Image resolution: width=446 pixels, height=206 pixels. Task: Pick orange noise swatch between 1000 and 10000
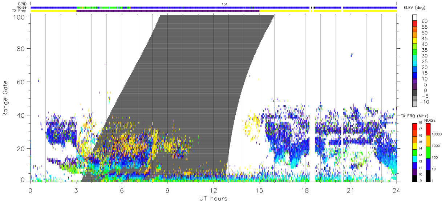pyautogui.click(x=428, y=141)
